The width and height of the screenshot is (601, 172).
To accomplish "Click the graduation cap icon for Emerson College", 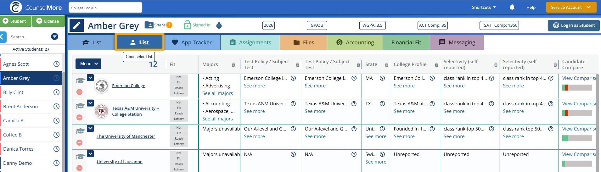I will (x=81, y=80).
